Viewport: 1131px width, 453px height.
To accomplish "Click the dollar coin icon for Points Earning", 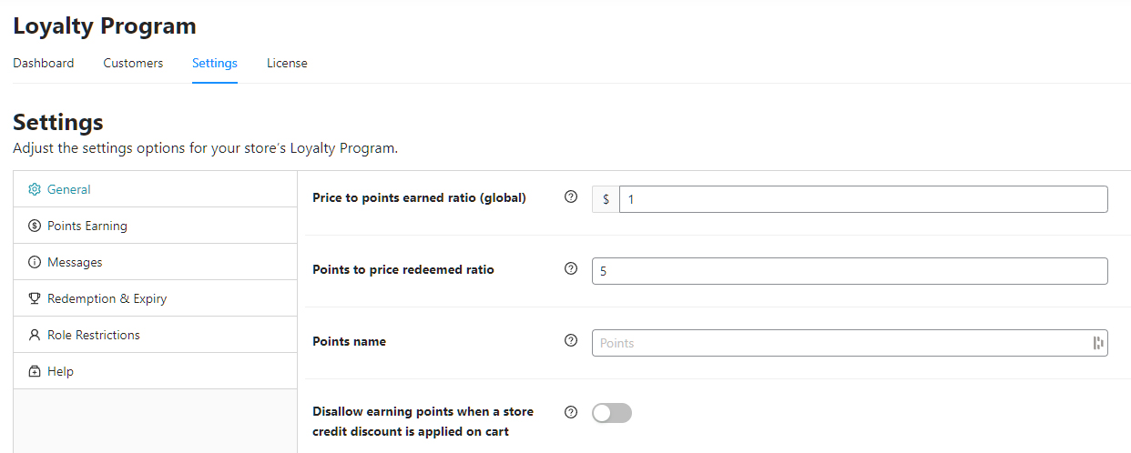I will point(35,226).
